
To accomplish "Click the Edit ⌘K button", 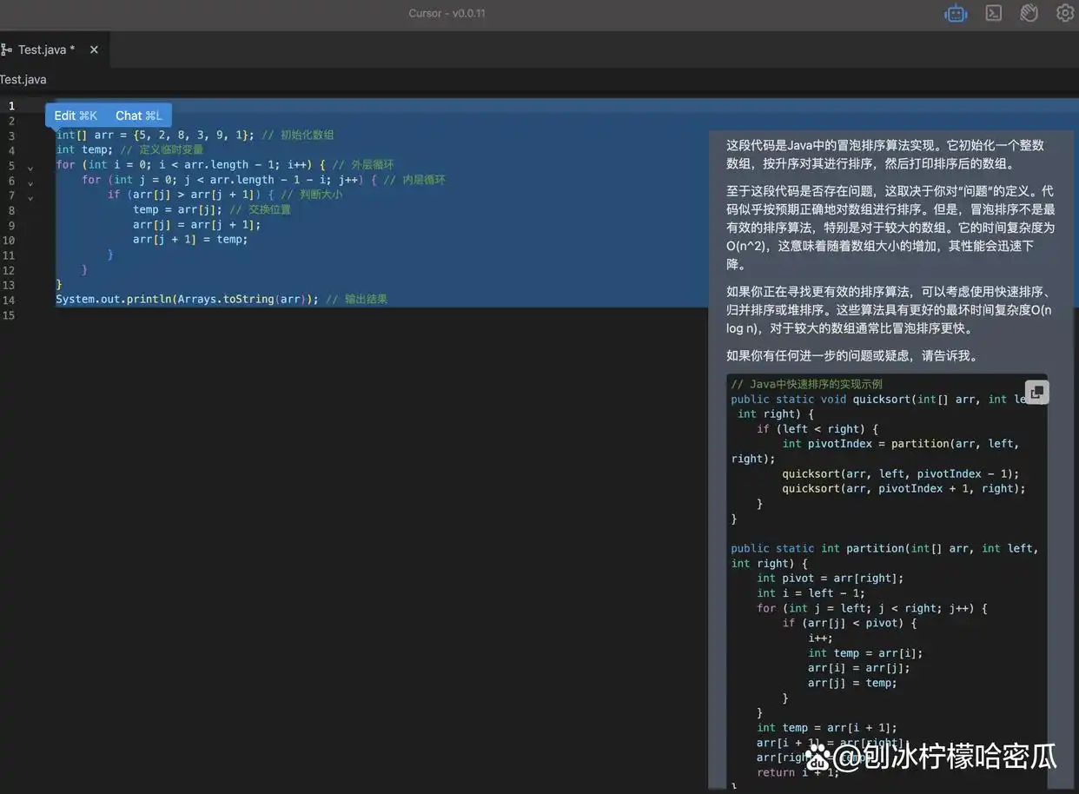I will pos(76,116).
